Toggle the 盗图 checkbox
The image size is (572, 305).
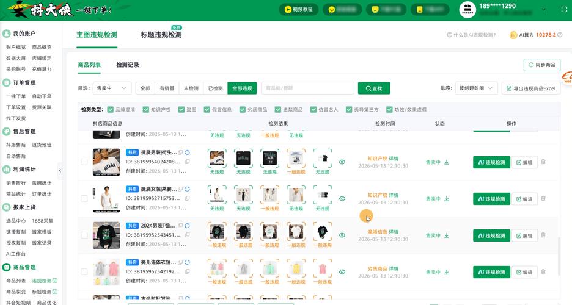(182, 110)
